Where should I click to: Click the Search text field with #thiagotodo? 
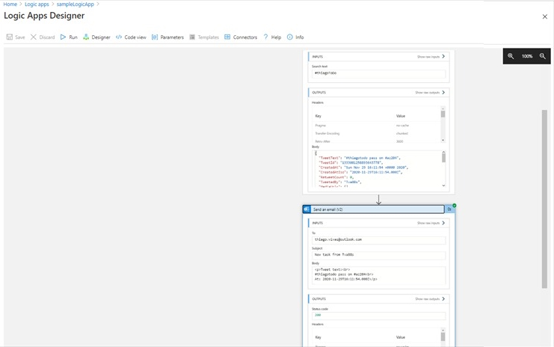(x=378, y=73)
